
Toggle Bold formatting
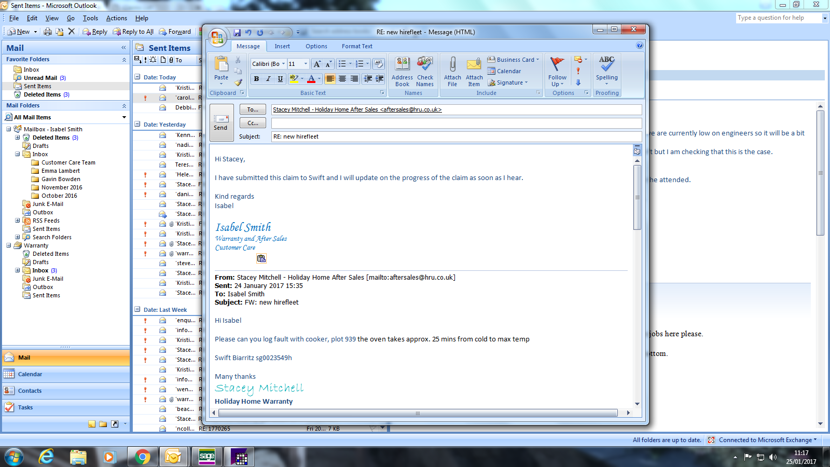click(x=256, y=79)
